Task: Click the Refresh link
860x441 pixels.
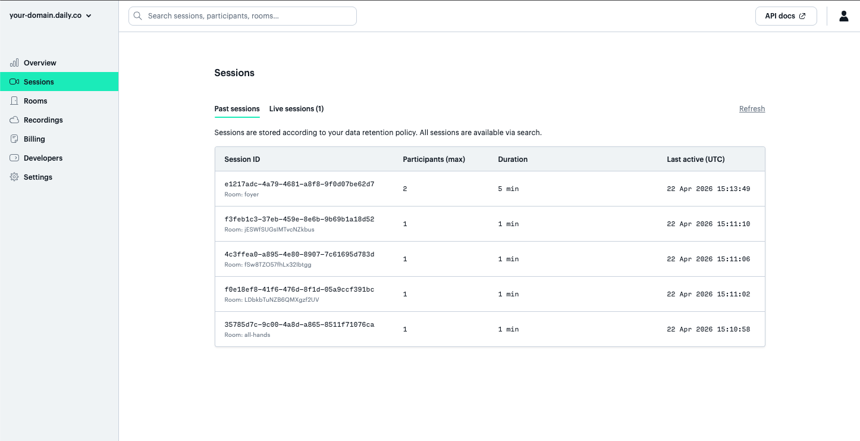Action: tap(752, 109)
